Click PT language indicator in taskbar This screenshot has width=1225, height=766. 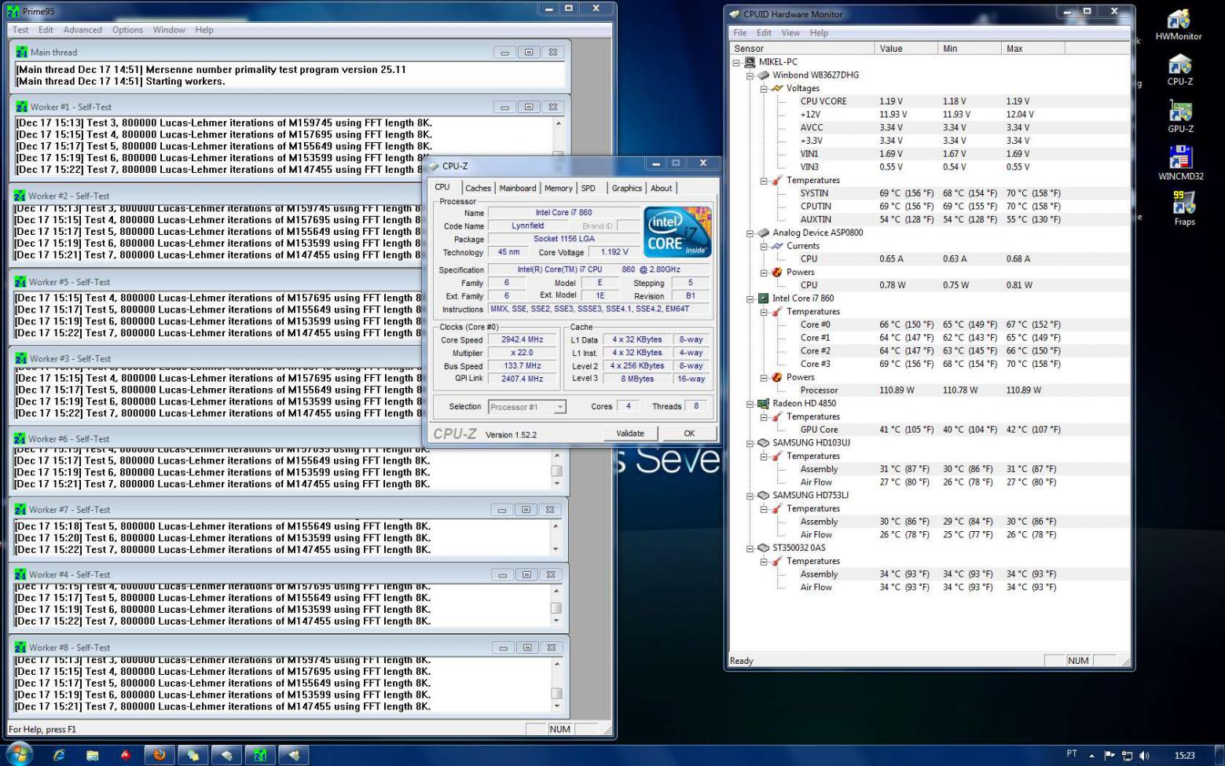(1072, 753)
